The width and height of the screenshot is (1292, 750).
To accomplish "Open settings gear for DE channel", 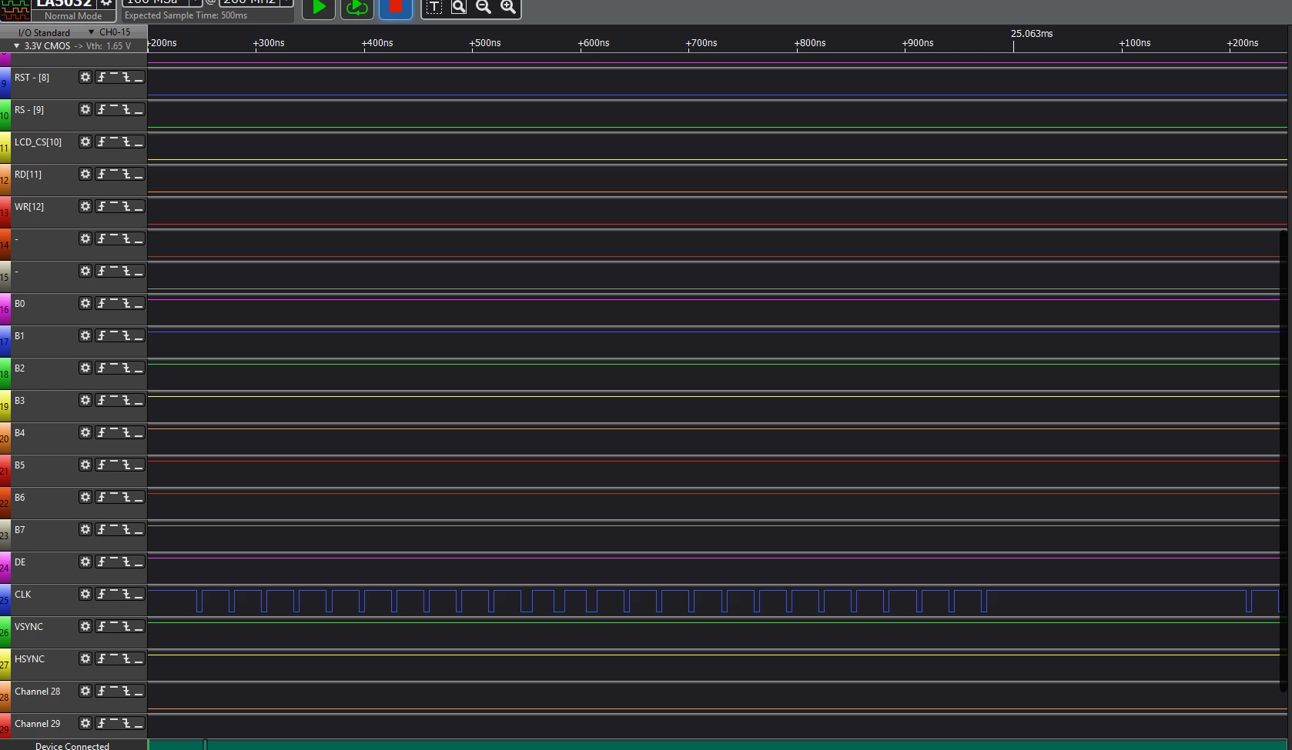I will click(x=85, y=562).
